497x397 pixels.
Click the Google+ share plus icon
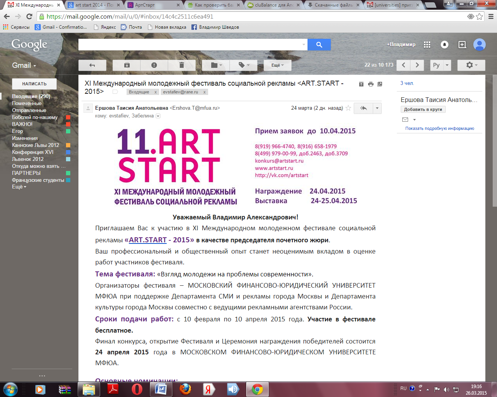click(462, 45)
